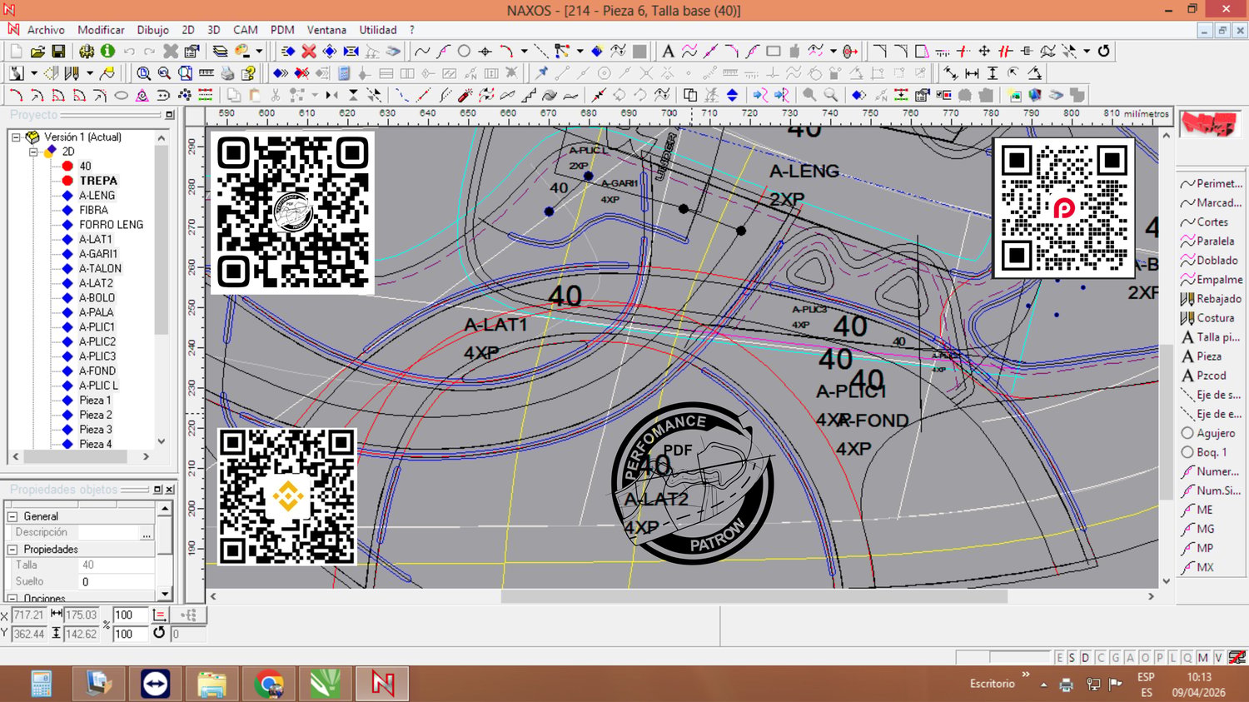This screenshot has height=702, width=1249.
Task: Open the Dibujo menu
Action: click(153, 30)
